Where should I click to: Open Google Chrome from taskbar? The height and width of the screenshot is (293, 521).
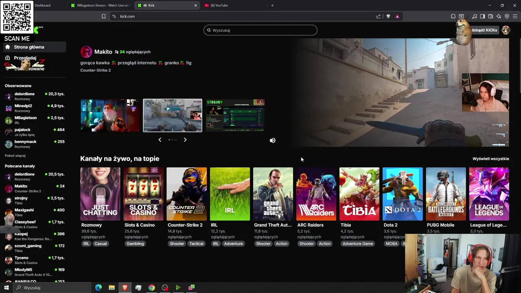coord(151,288)
